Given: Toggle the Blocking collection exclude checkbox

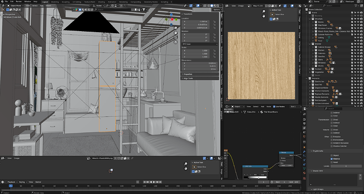Looking at the screenshot, I should click(x=352, y=15).
